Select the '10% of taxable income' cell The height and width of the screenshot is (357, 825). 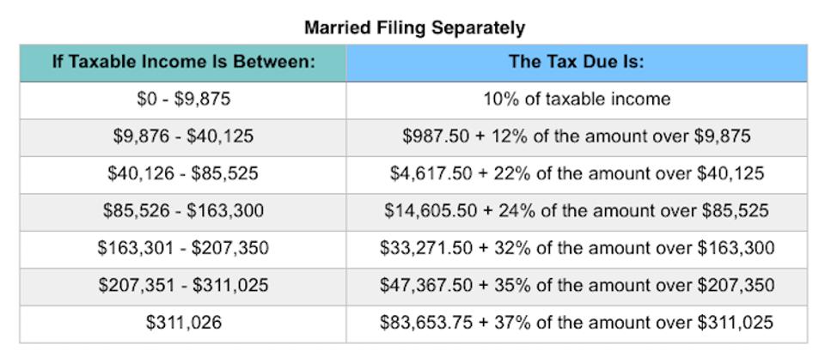(577, 99)
